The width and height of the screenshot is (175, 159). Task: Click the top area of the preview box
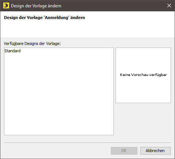pyautogui.click(x=143, y=55)
